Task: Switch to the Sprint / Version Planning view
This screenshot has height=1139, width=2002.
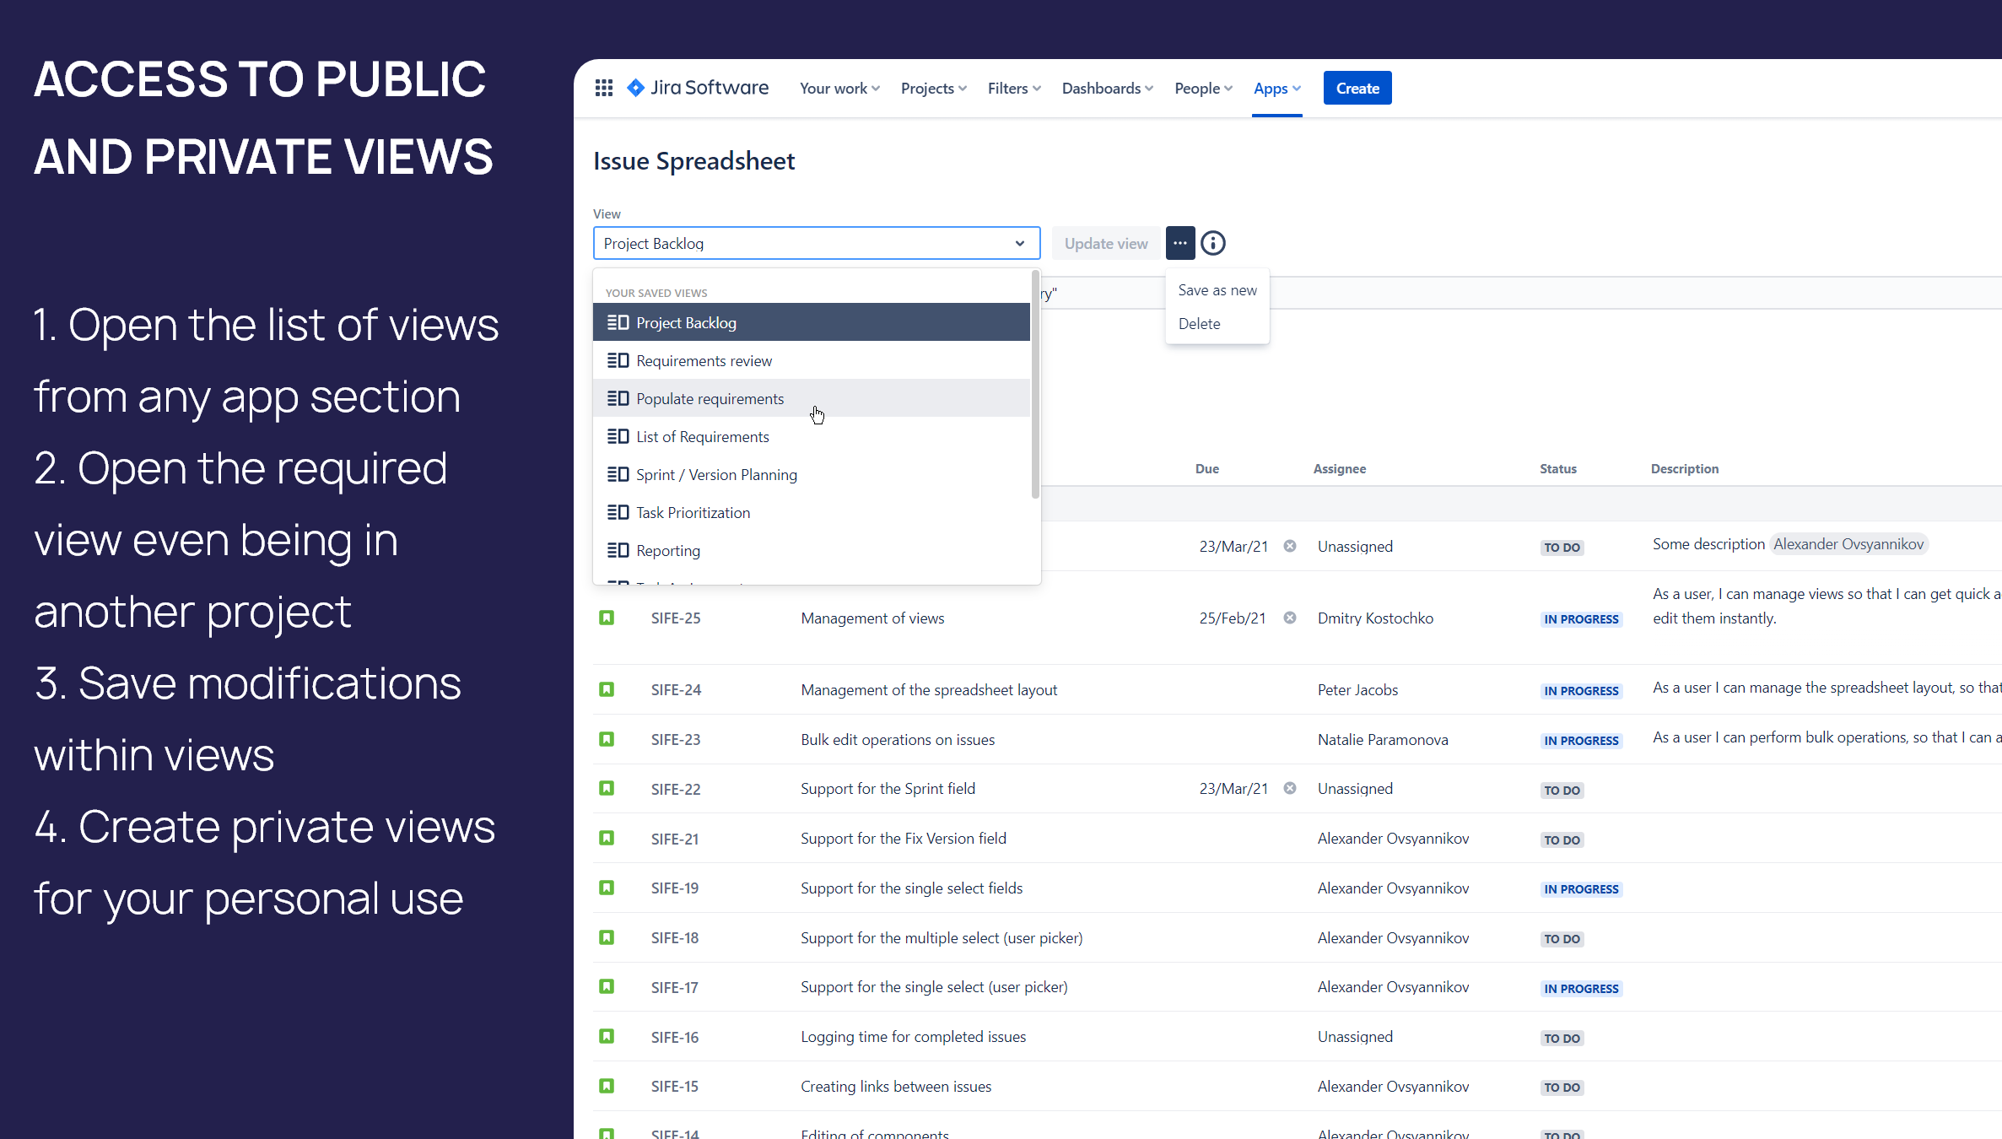Action: coord(715,474)
